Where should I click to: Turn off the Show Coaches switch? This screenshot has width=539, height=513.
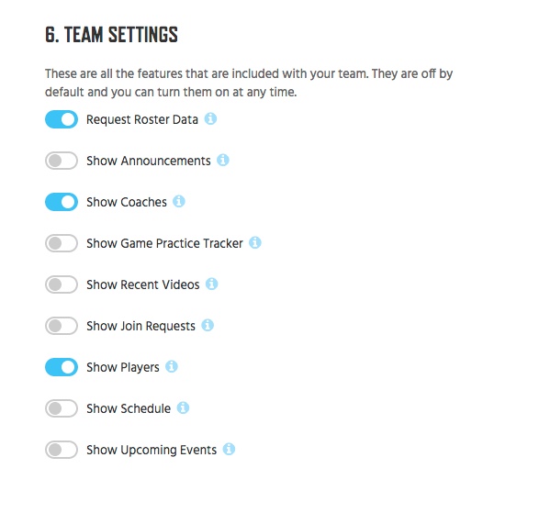62,202
